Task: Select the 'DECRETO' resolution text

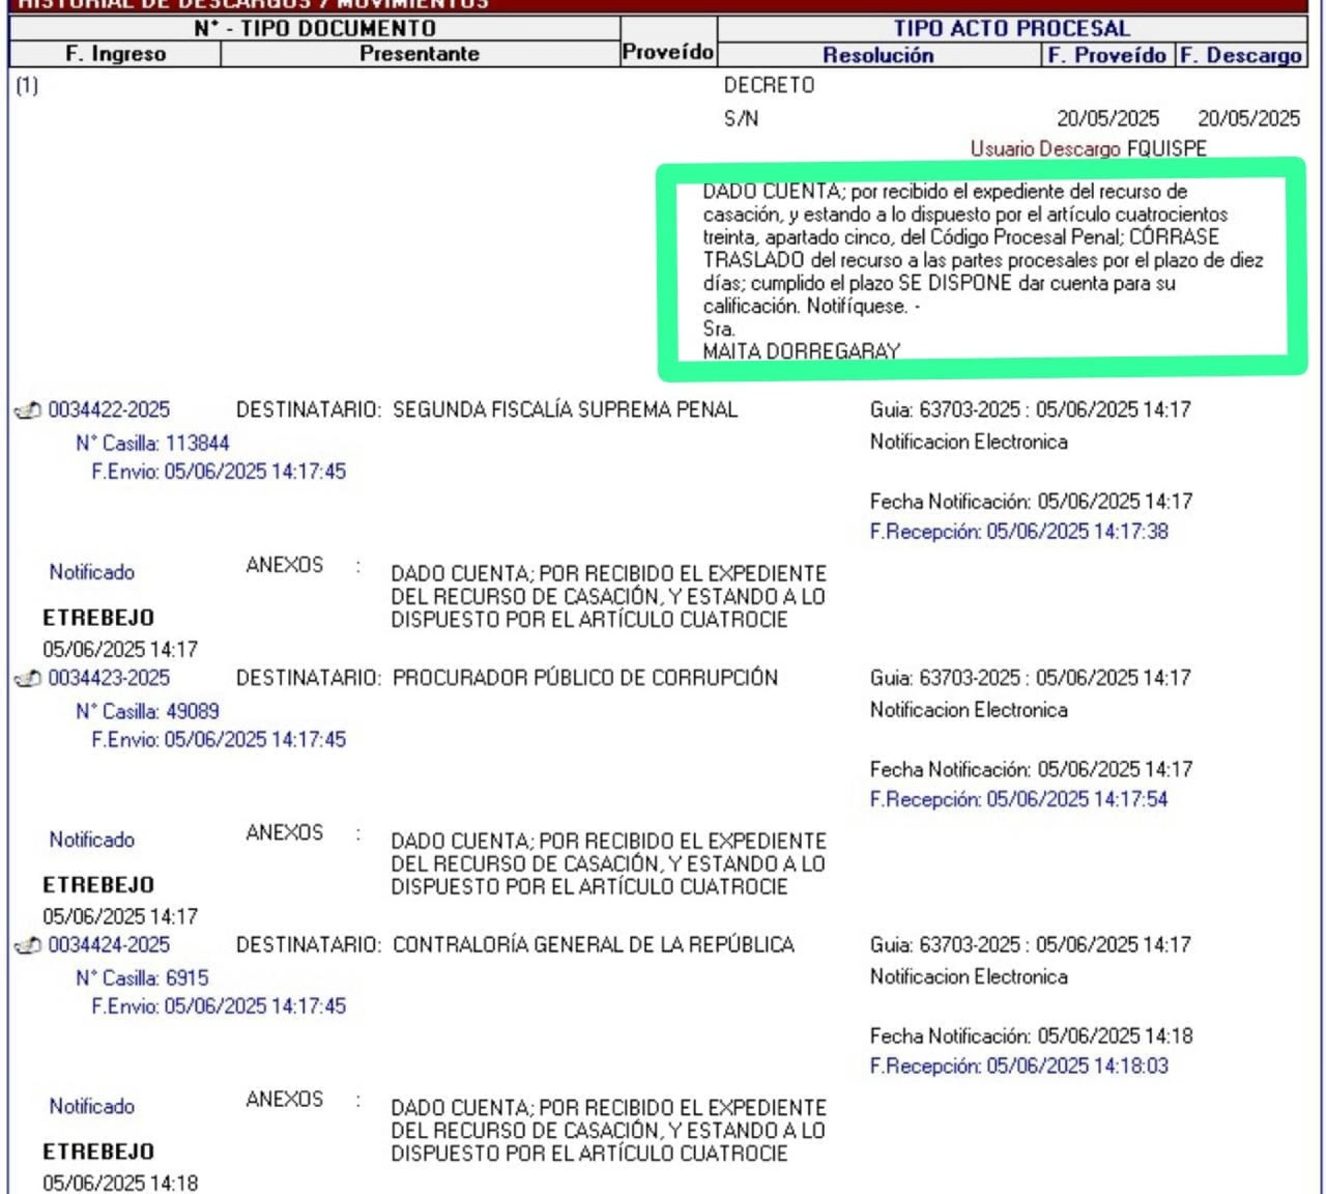Action: click(769, 85)
